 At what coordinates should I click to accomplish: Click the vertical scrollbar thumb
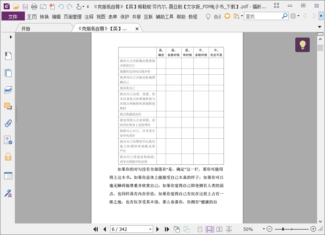pyautogui.click(x=320, y=48)
